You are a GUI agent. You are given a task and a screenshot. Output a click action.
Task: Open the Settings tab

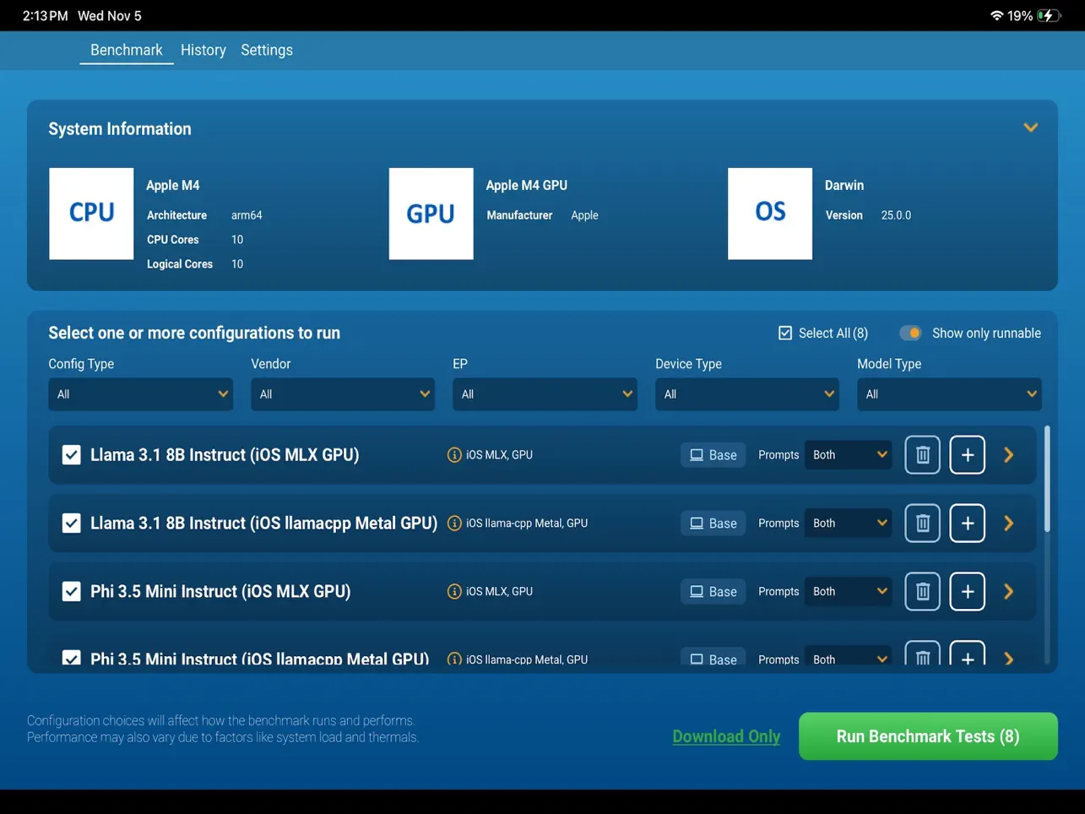[x=266, y=50]
